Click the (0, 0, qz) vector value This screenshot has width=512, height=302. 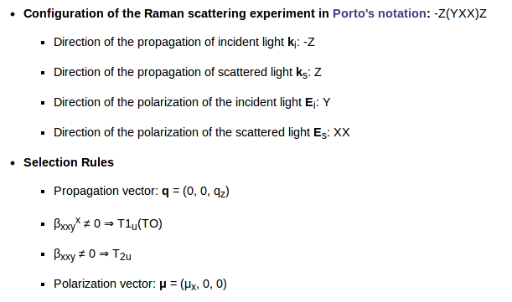pos(206,192)
